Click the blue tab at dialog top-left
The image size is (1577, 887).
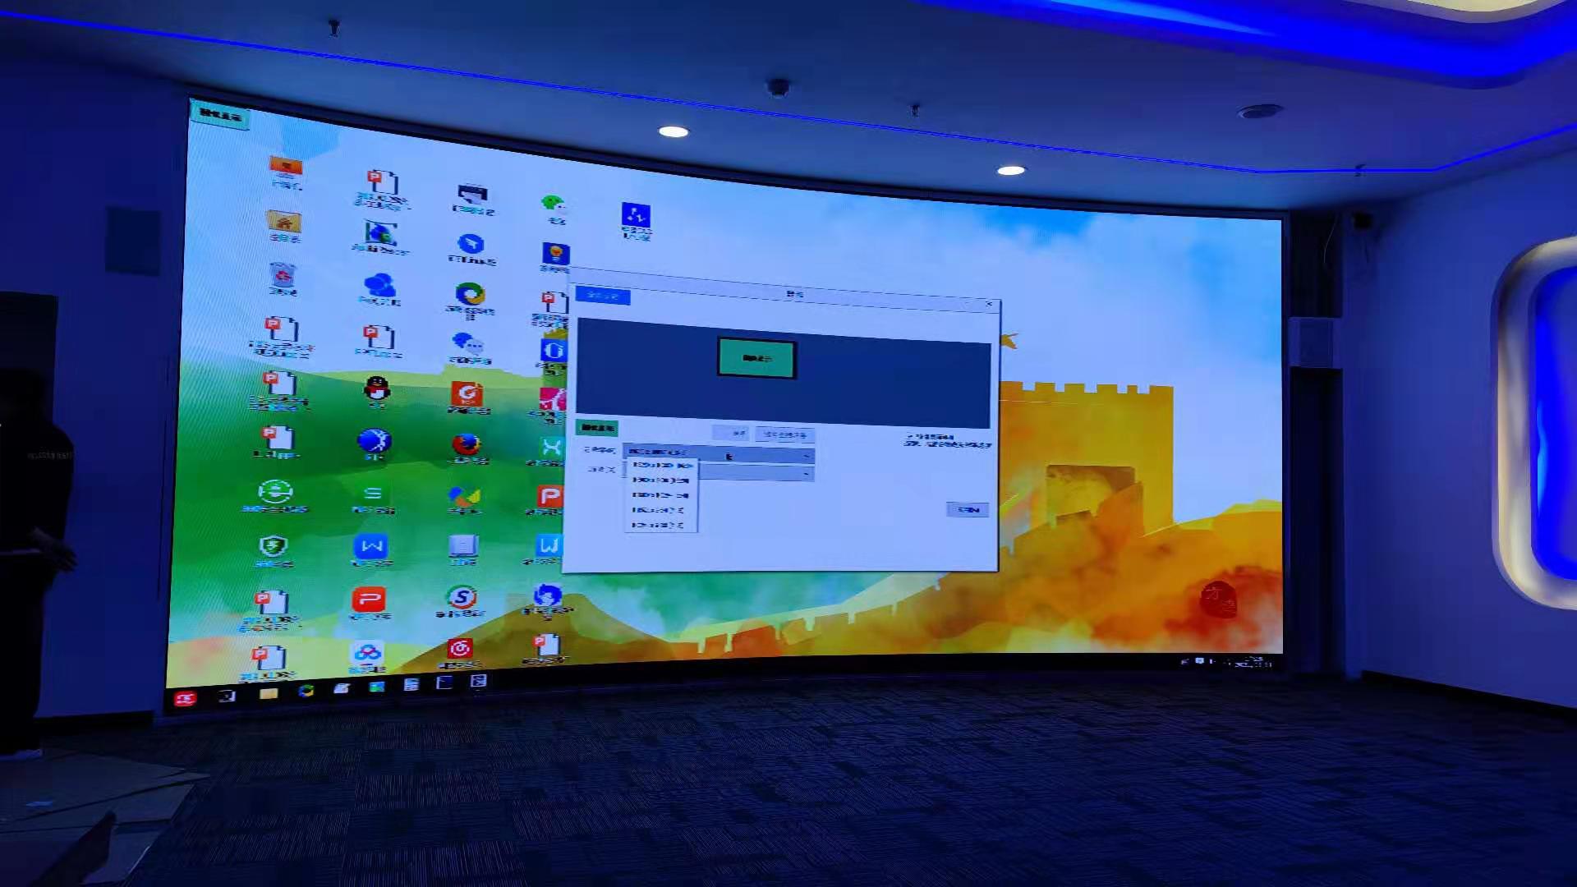pos(603,296)
